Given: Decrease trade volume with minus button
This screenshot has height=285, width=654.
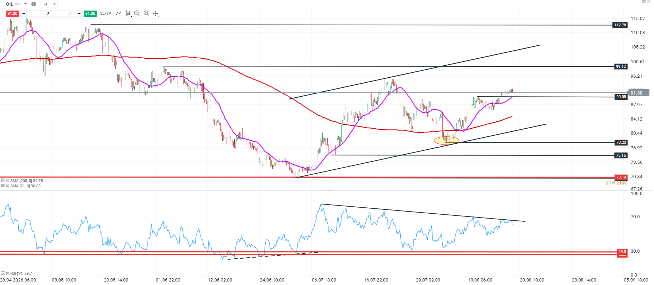Looking at the screenshot, I should 24,14.
